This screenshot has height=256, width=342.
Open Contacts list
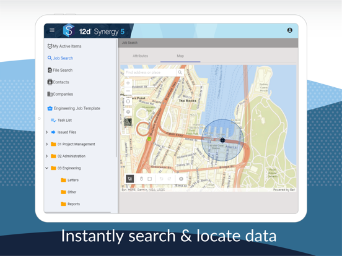(58, 82)
